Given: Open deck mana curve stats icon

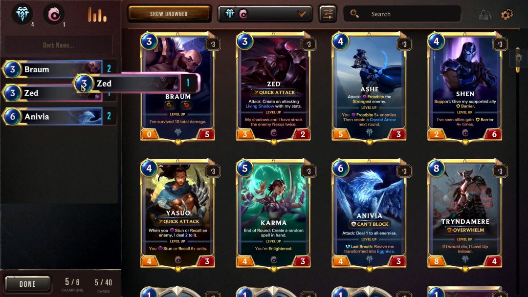Looking at the screenshot, I should (x=97, y=15).
